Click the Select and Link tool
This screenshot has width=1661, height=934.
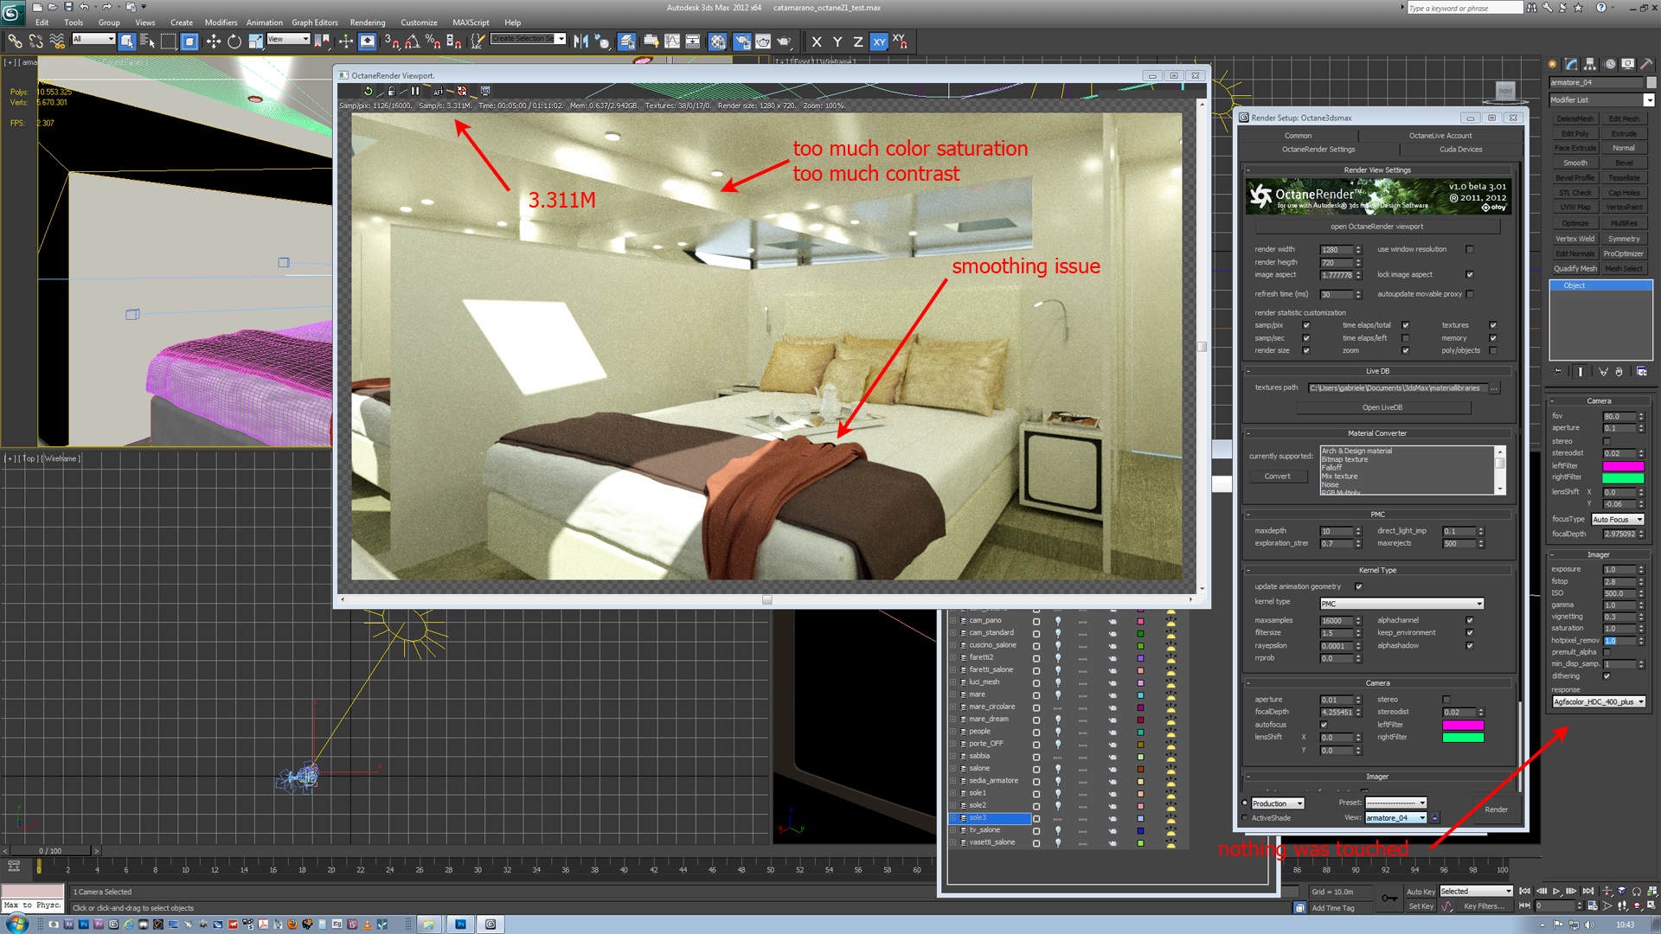pyautogui.click(x=15, y=42)
